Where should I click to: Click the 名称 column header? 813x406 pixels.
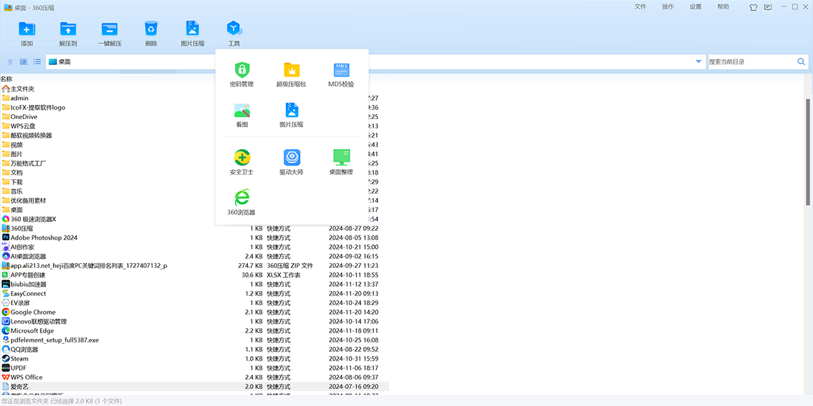click(7, 79)
